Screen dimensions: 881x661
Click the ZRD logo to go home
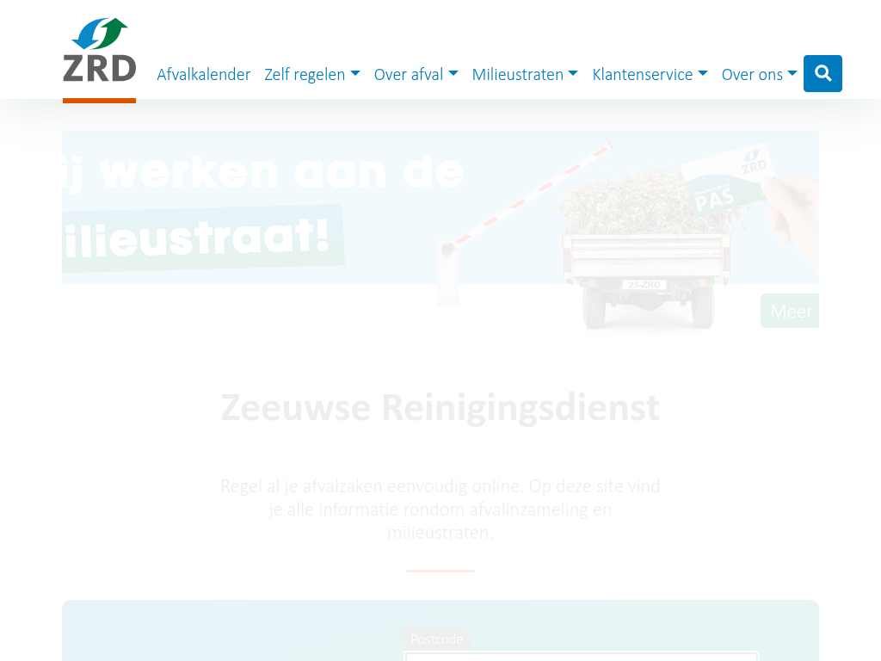[x=99, y=52]
